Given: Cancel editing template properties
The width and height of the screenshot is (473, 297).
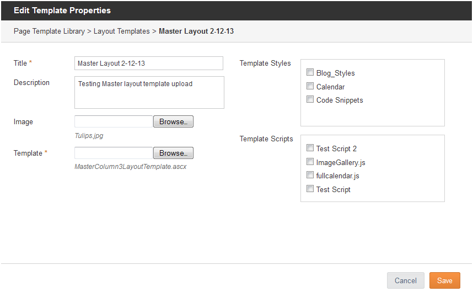Looking at the screenshot, I should point(405,280).
